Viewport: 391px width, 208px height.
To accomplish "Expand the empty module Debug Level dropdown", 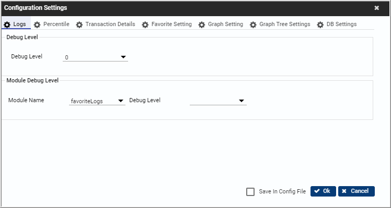I will tap(218, 101).
